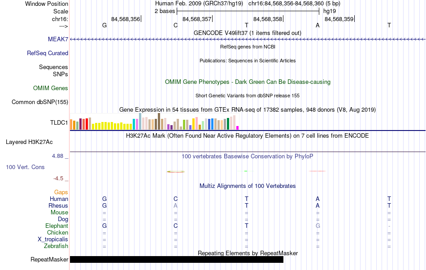Click the Scale label
The image size is (426, 270).
61,11
